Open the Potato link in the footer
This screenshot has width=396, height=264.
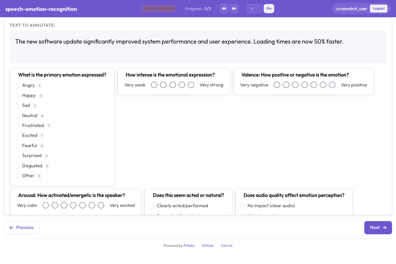coord(189,246)
